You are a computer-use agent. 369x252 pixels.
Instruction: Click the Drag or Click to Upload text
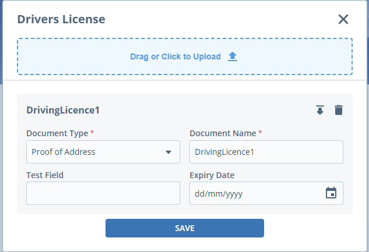point(175,56)
